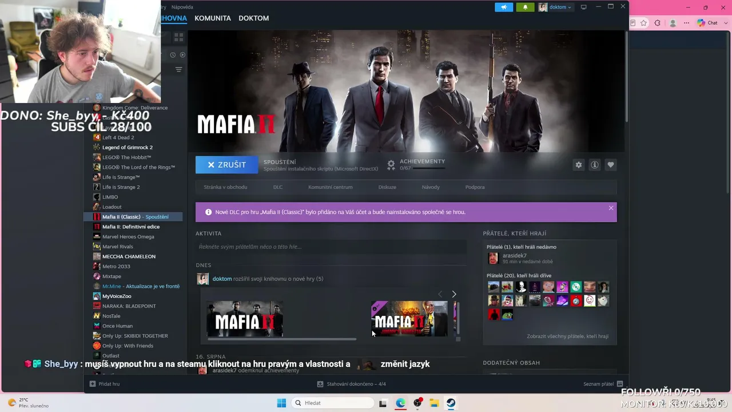Click the MyVoiceZoo game icon

pyautogui.click(x=97, y=296)
